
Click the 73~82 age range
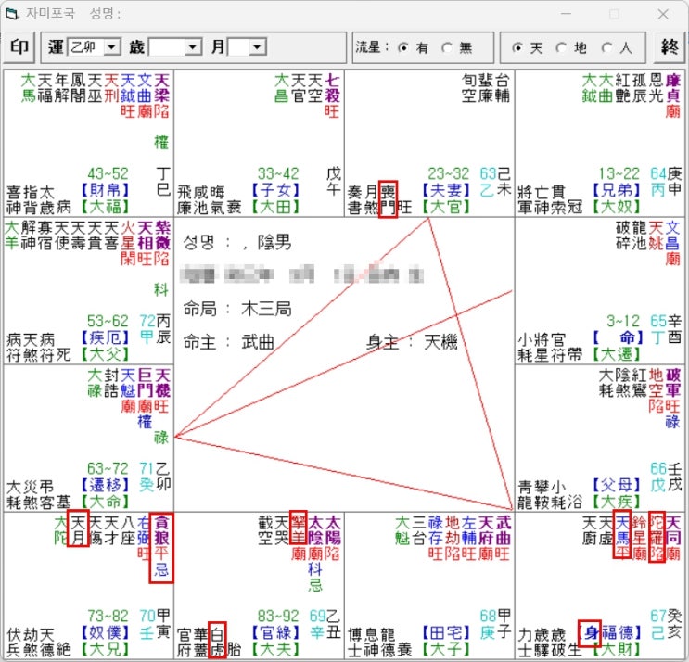(108, 617)
